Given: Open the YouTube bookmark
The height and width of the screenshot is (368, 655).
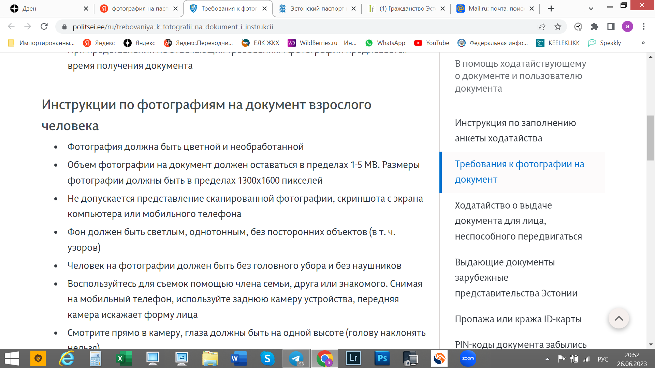Looking at the screenshot, I should pyautogui.click(x=432, y=43).
